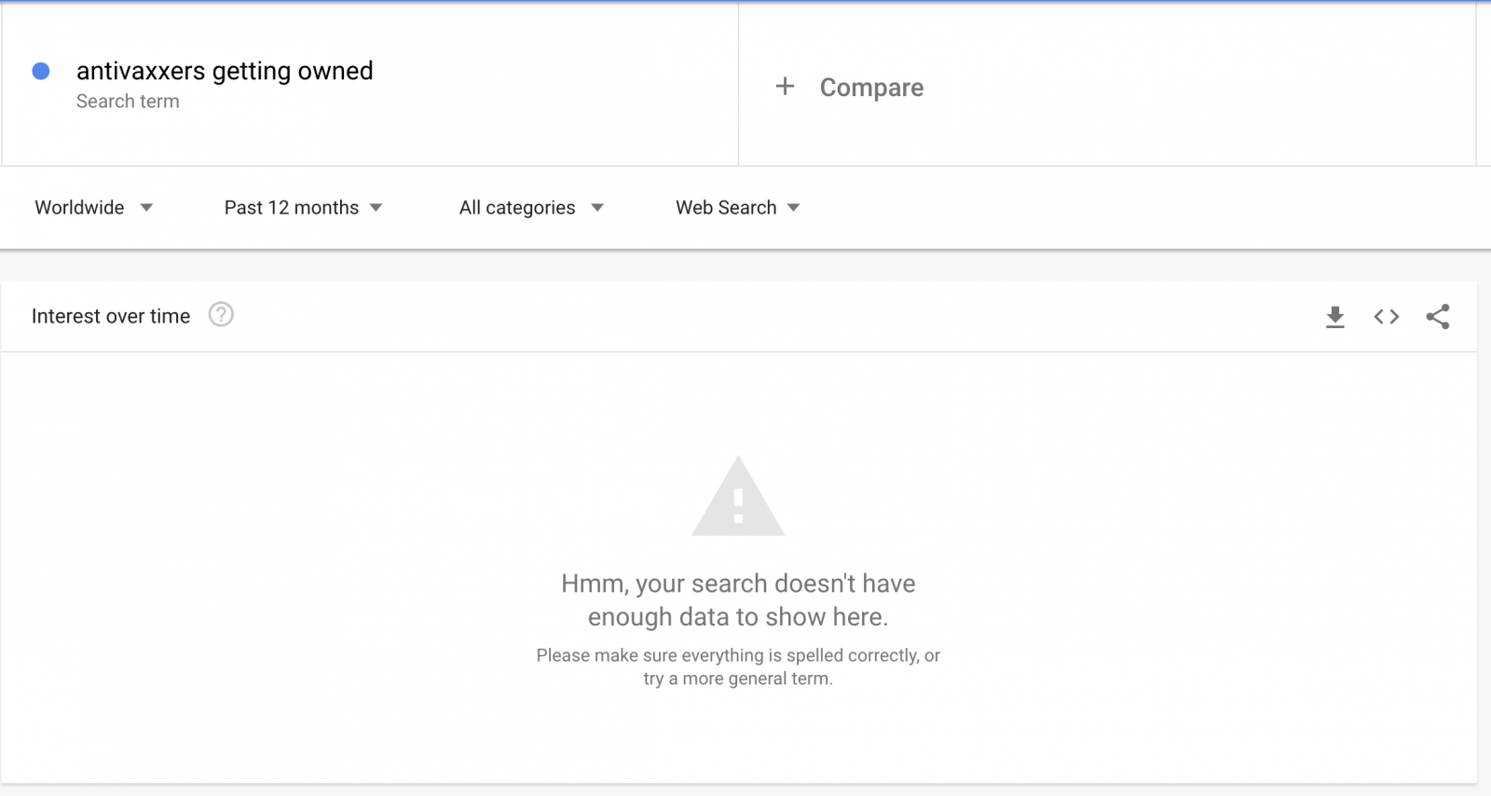Click the arrow beside Past 12 months
1491x796 pixels.
pos(376,208)
